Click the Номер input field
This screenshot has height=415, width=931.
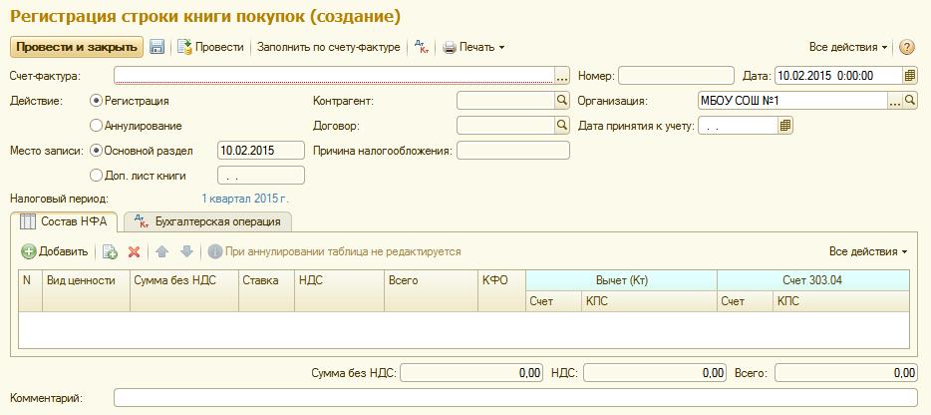pyautogui.click(x=676, y=76)
